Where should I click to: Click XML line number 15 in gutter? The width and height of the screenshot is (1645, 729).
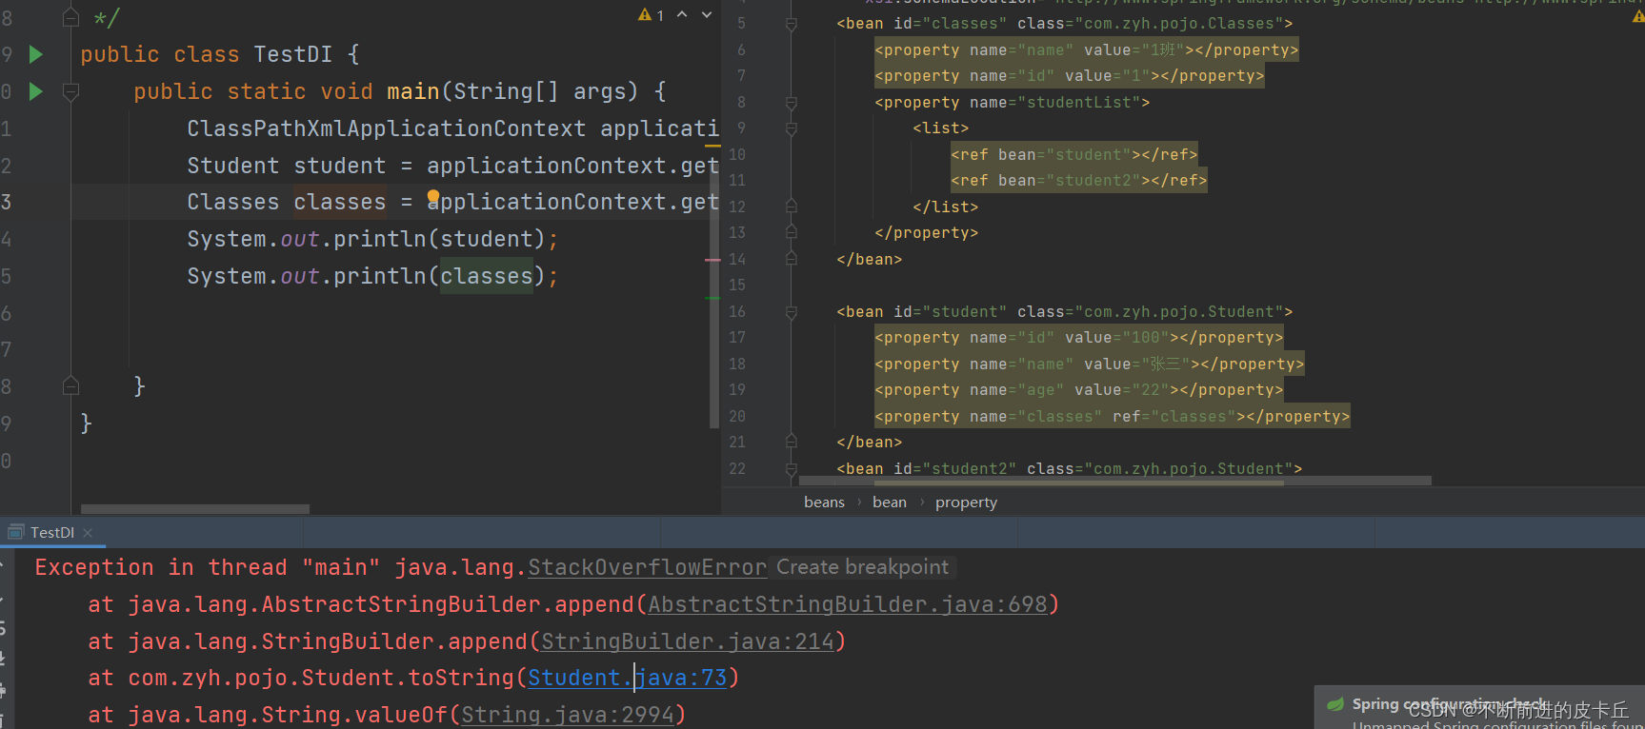(x=737, y=285)
